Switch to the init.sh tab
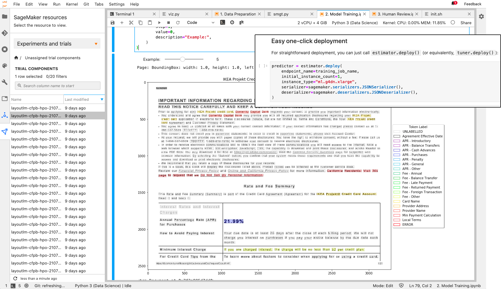This screenshot has height=289, width=501. (448, 14)
